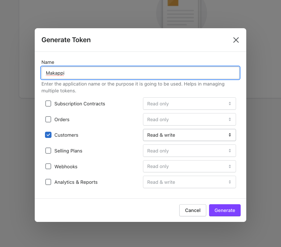Open the Orders access level dropdown
This screenshot has width=281, height=247.
190,119
